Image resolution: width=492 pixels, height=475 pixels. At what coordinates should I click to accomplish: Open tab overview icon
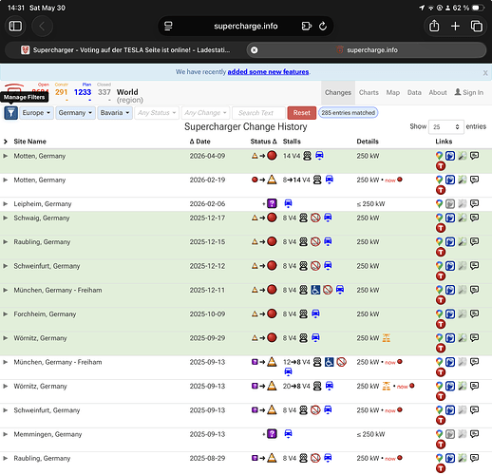[x=477, y=26]
